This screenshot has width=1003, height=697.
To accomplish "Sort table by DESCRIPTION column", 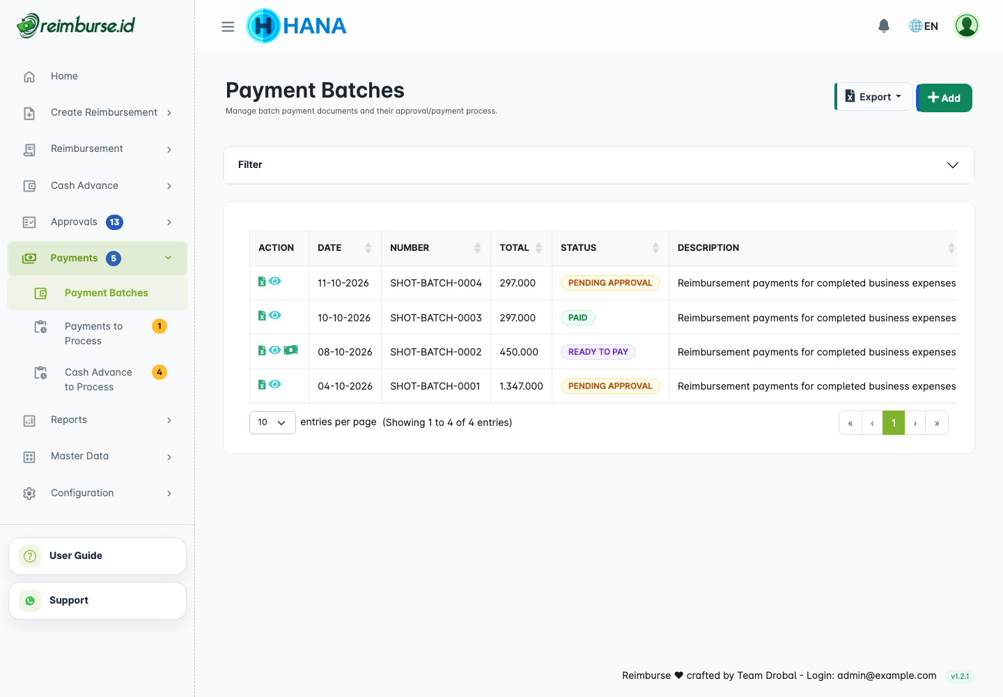I will coord(813,248).
